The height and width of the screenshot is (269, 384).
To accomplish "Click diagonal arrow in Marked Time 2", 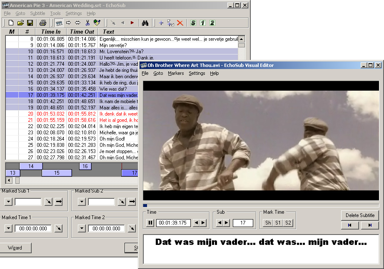I will [132, 228].
